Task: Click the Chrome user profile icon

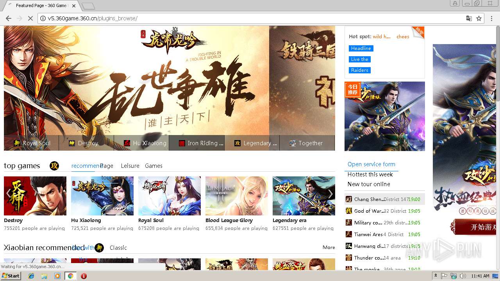Action: (x=455, y=4)
